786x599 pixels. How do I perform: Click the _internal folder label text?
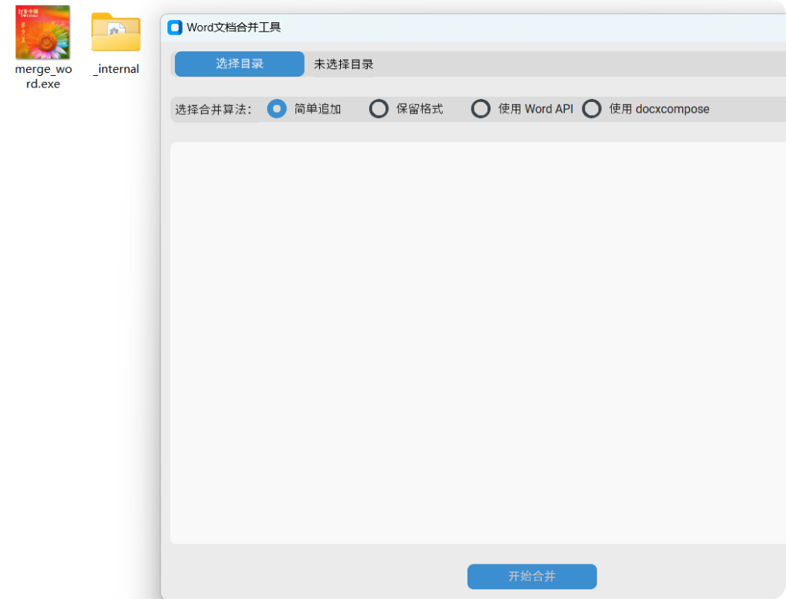point(115,69)
